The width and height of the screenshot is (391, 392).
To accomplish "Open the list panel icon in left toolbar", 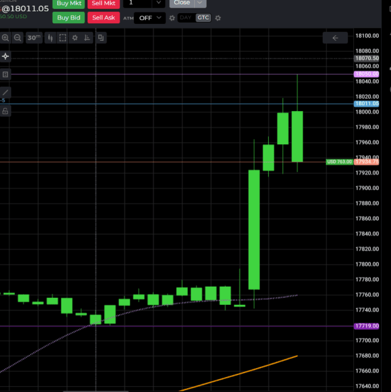I will pyautogui.click(x=5, y=74).
